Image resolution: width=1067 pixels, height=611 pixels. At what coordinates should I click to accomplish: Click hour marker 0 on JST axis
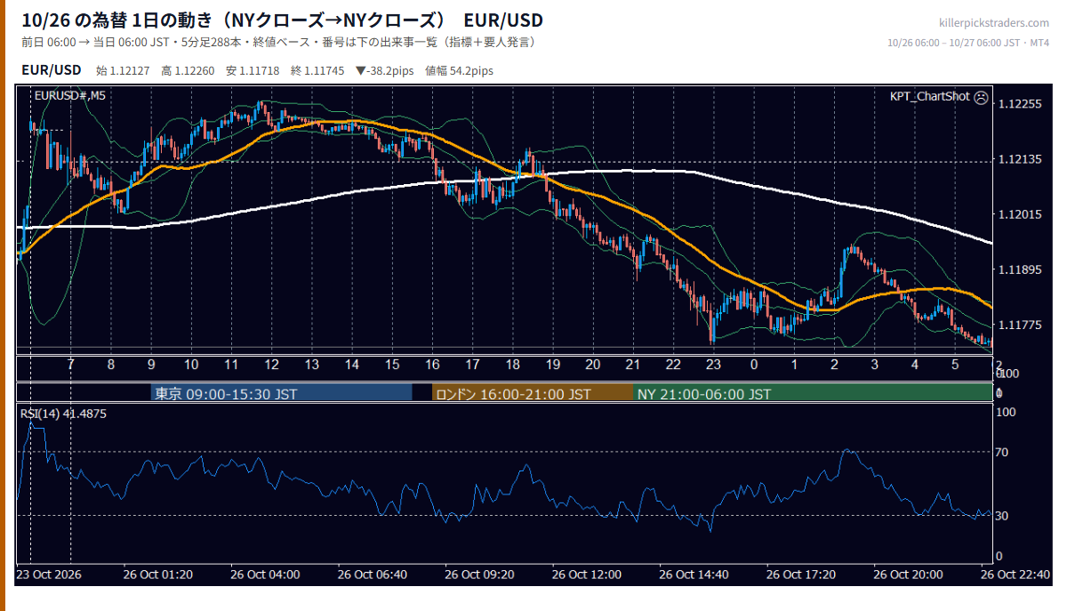pos(754,365)
